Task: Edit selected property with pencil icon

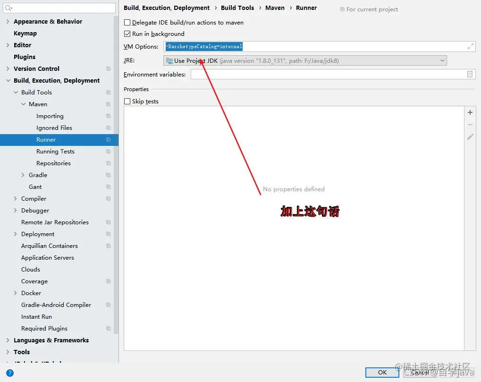Action: pos(470,137)
